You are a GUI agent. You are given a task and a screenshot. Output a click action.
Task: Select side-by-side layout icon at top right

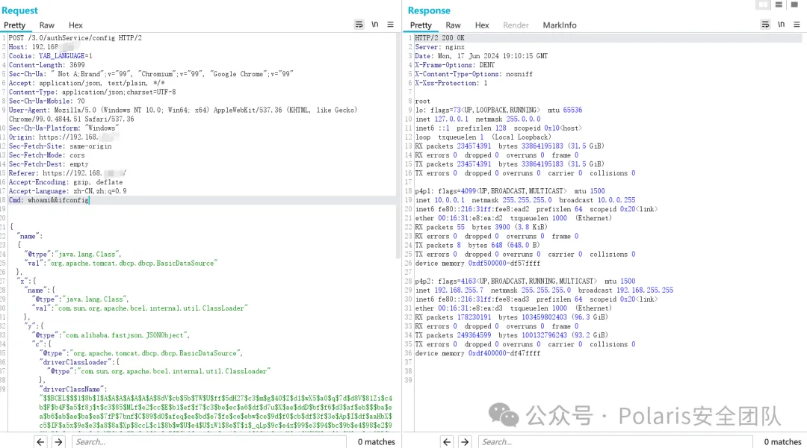[x=763, y=4]
